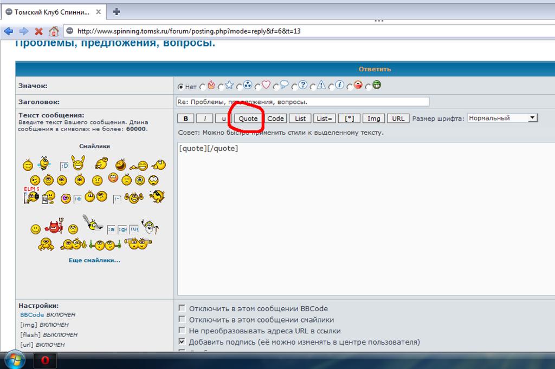Insert the red devil smiley
This screenshot has height=369, width=555.
click(54, 227)
